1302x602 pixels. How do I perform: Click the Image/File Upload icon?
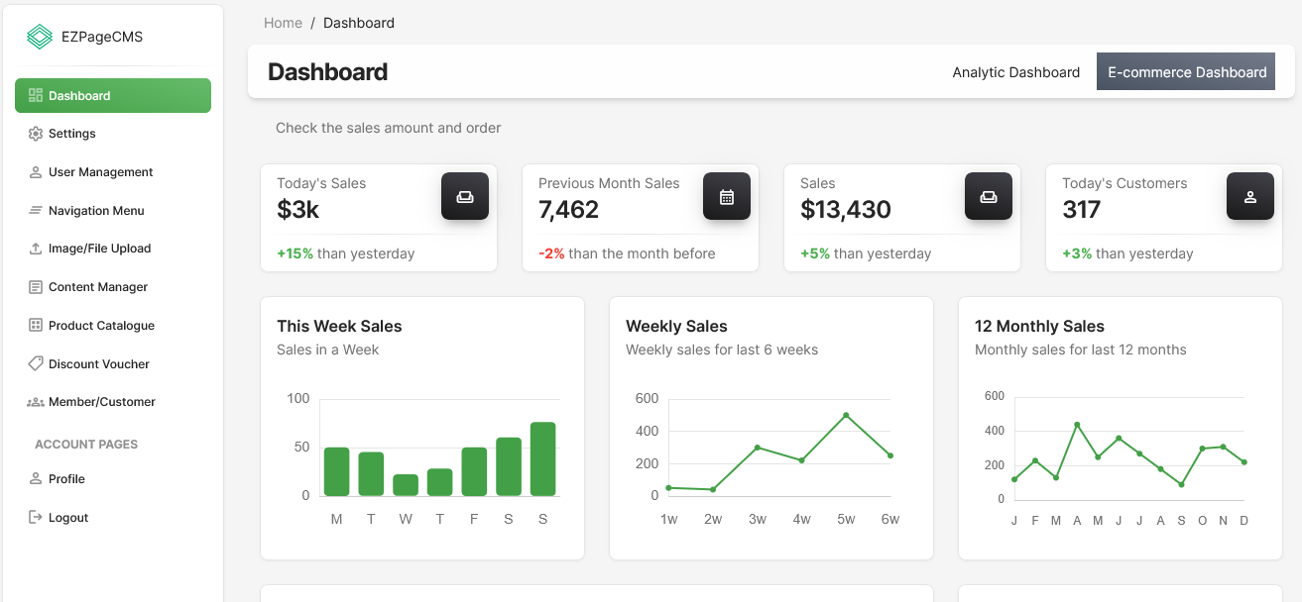pyautogui.click(x=36, y=249)
